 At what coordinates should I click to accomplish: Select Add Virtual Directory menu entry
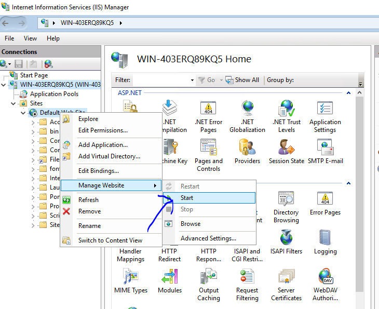[x=111, y=156]
